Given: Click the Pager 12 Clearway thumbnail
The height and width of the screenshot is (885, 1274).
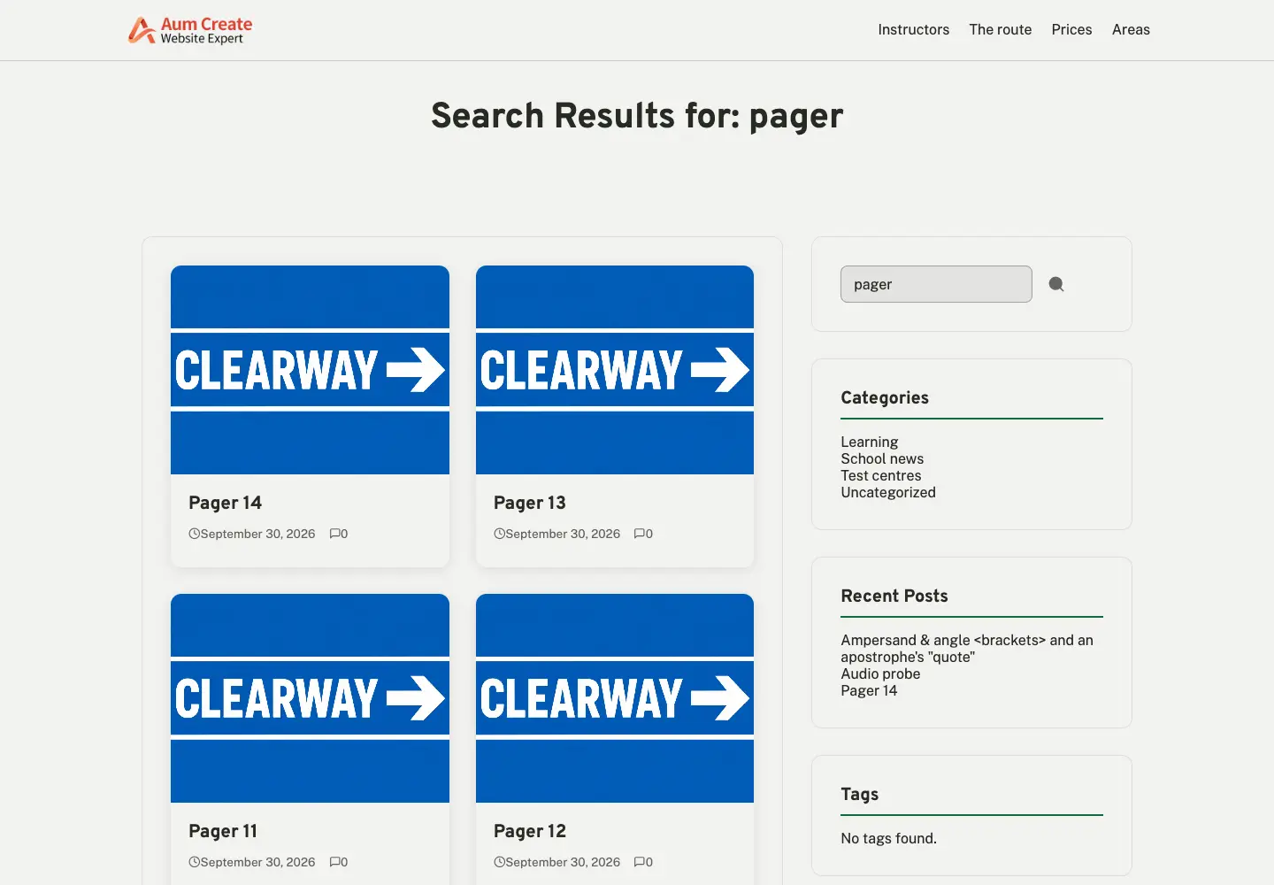Looking at the screenshot, I should (x=615, y=698).
